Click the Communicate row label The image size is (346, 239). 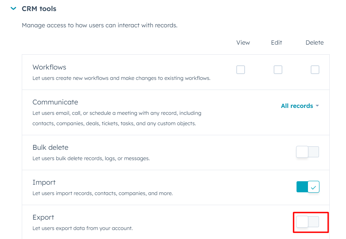tap(55, 102)
